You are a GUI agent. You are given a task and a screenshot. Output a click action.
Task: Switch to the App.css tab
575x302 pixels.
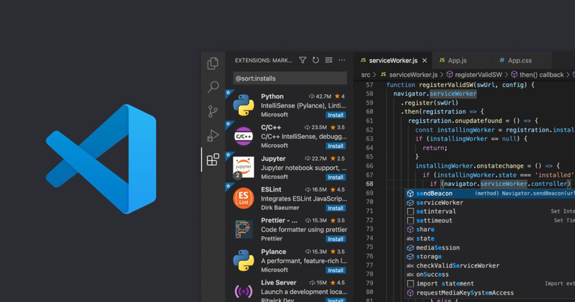click(x=521, y=60)
